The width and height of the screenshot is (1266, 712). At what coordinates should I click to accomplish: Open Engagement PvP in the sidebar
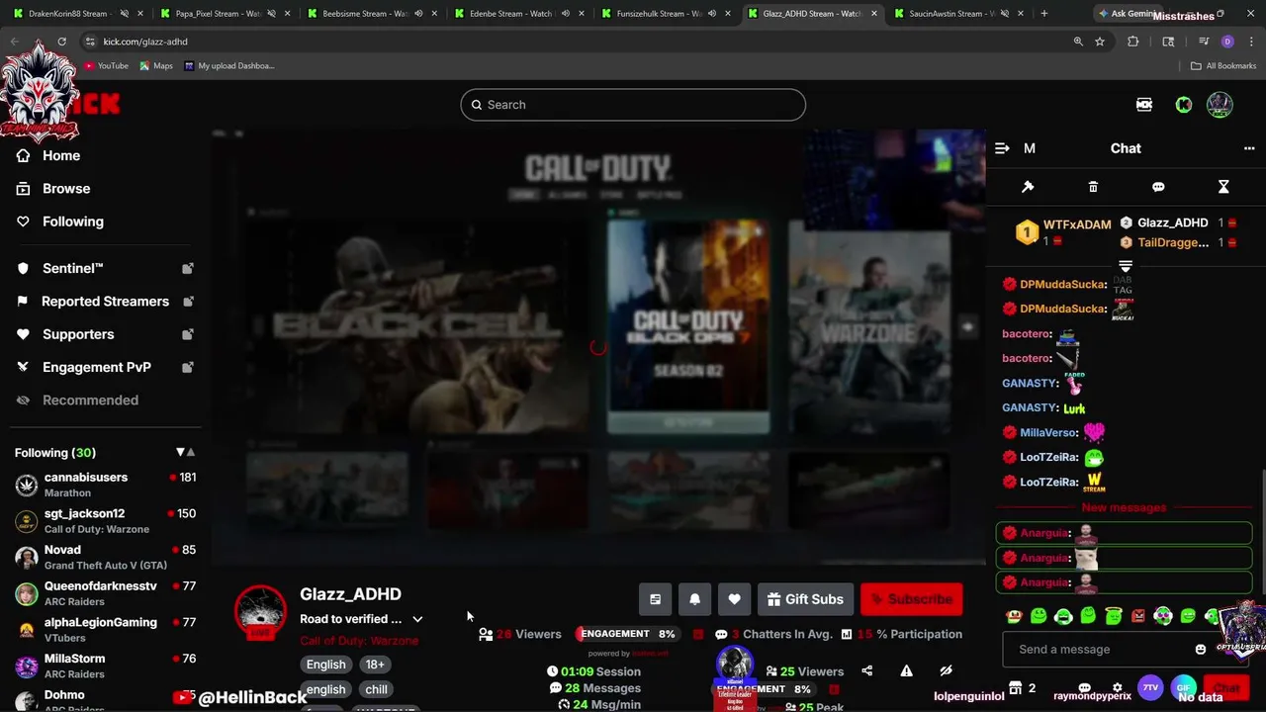click(104, 367)
